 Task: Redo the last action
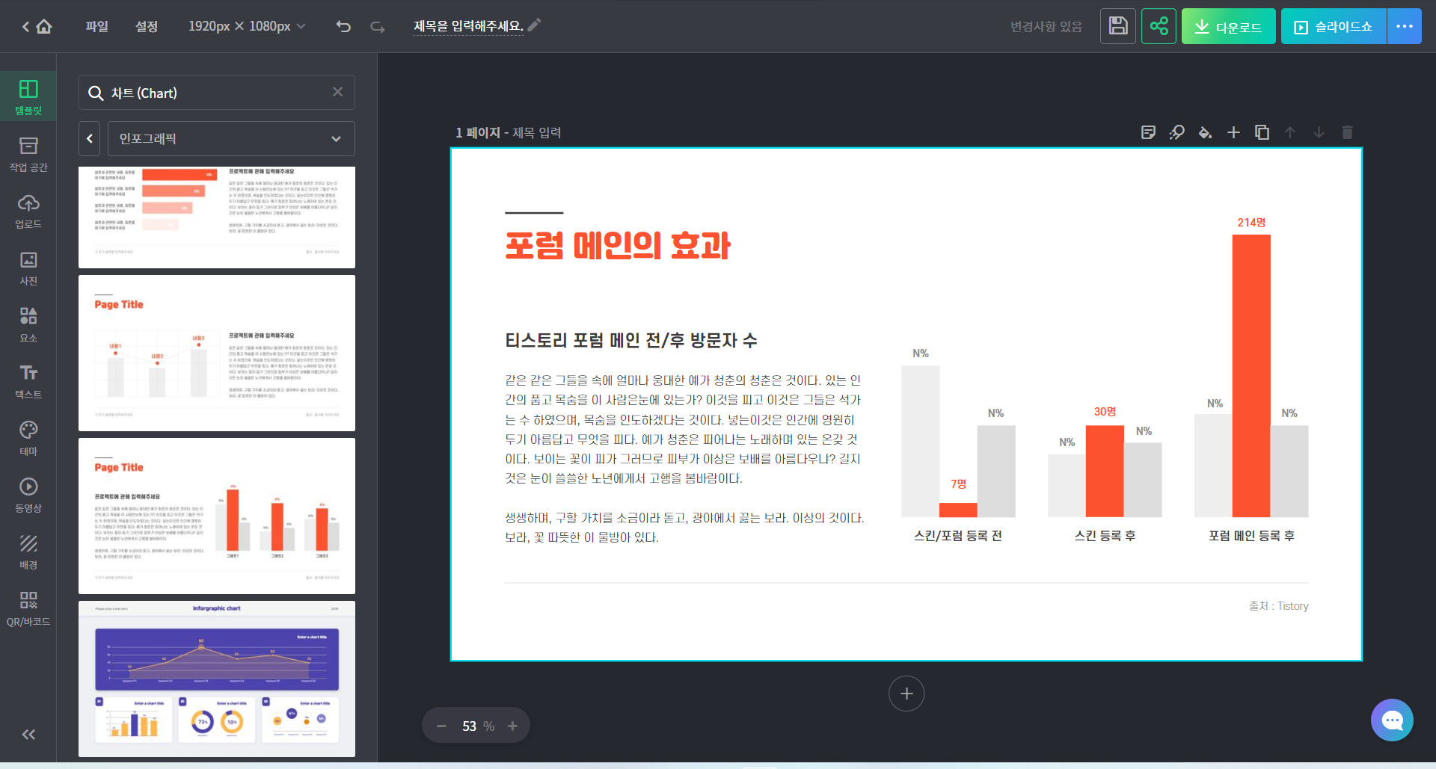[x=378, y=27]
